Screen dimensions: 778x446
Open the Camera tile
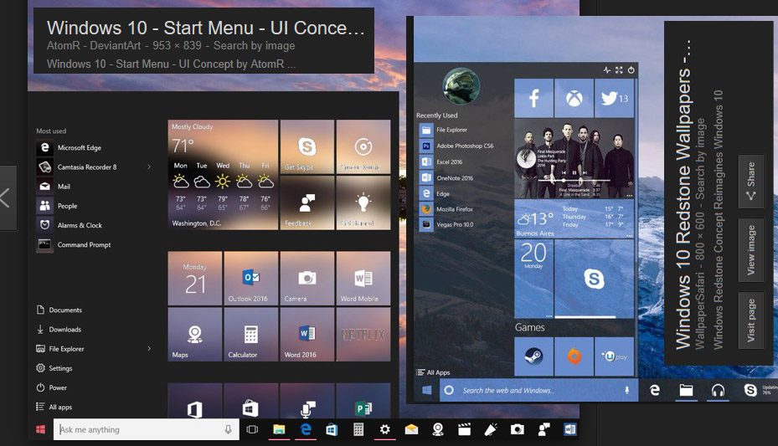tap(307, 278)
